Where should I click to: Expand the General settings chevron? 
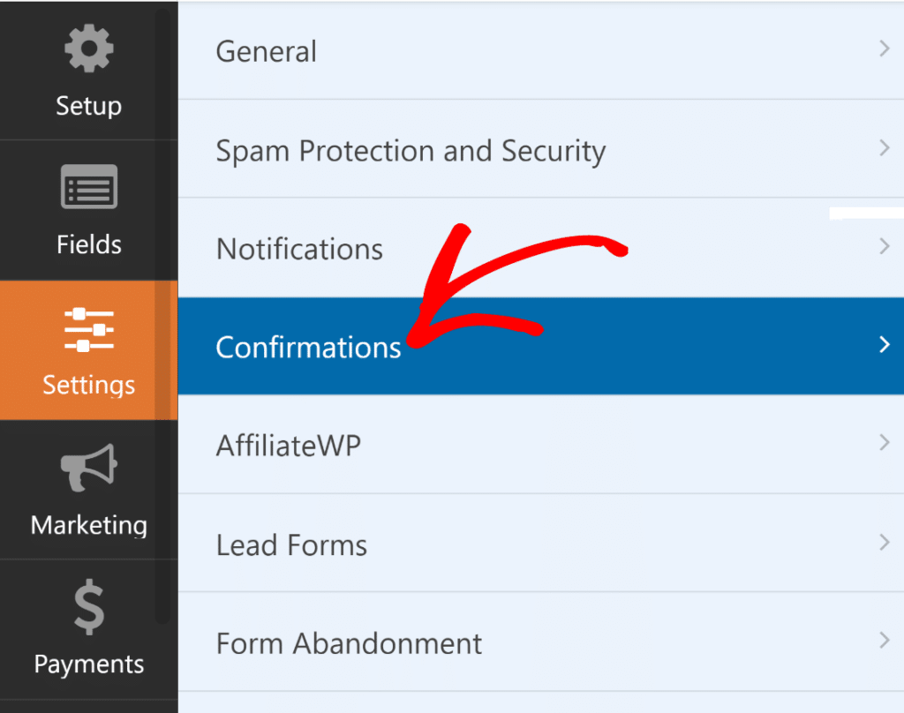click(885, 49)
